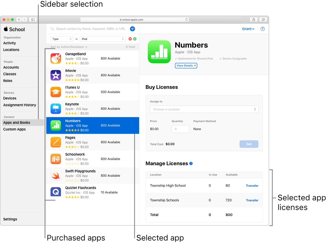331x244 pixels.
Task: Click the Quantity input field
Action: (x=180, y=129)
